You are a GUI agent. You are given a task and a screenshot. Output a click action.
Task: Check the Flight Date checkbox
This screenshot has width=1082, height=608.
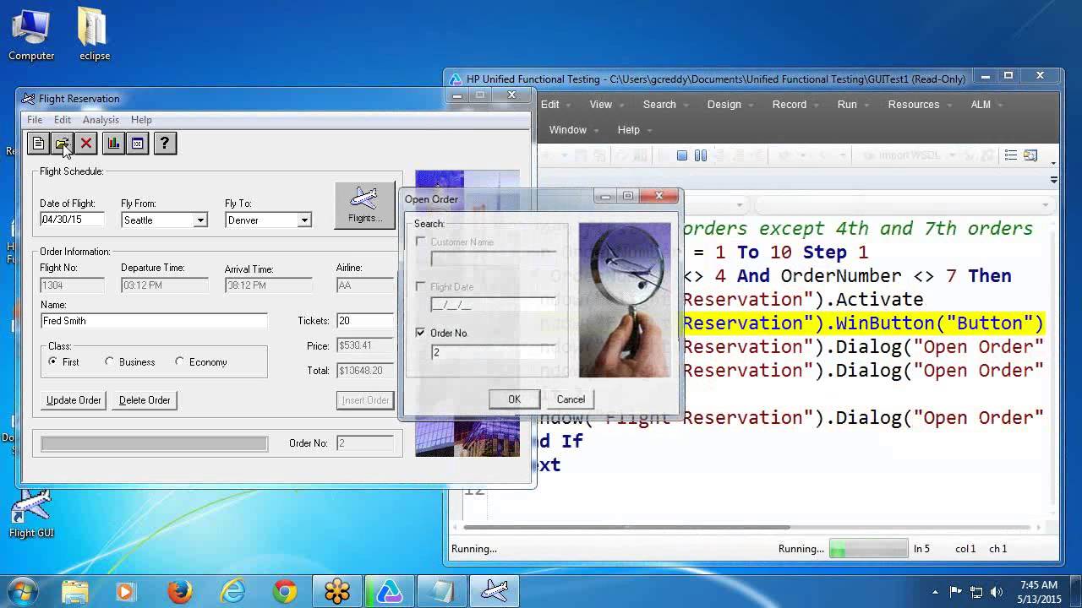click(x=421, y=287)
